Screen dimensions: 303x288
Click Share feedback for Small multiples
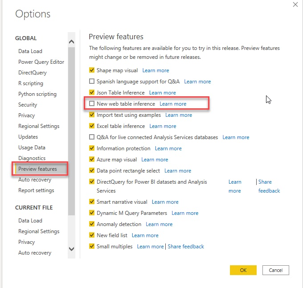[x=186, y=247]
